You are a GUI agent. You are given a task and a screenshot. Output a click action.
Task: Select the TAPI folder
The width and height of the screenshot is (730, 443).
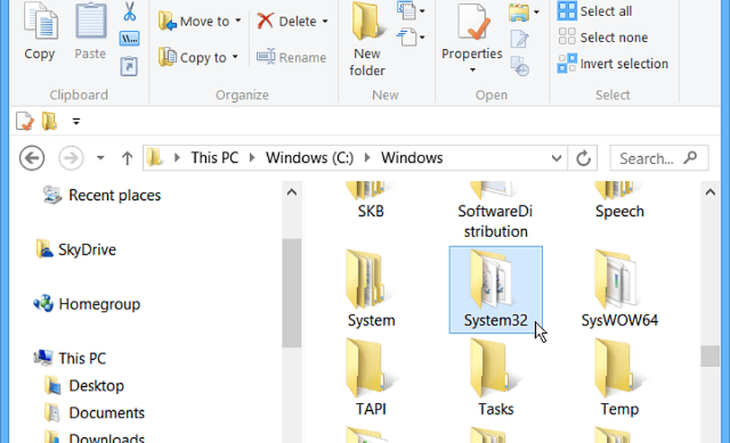tap(371, 378)
